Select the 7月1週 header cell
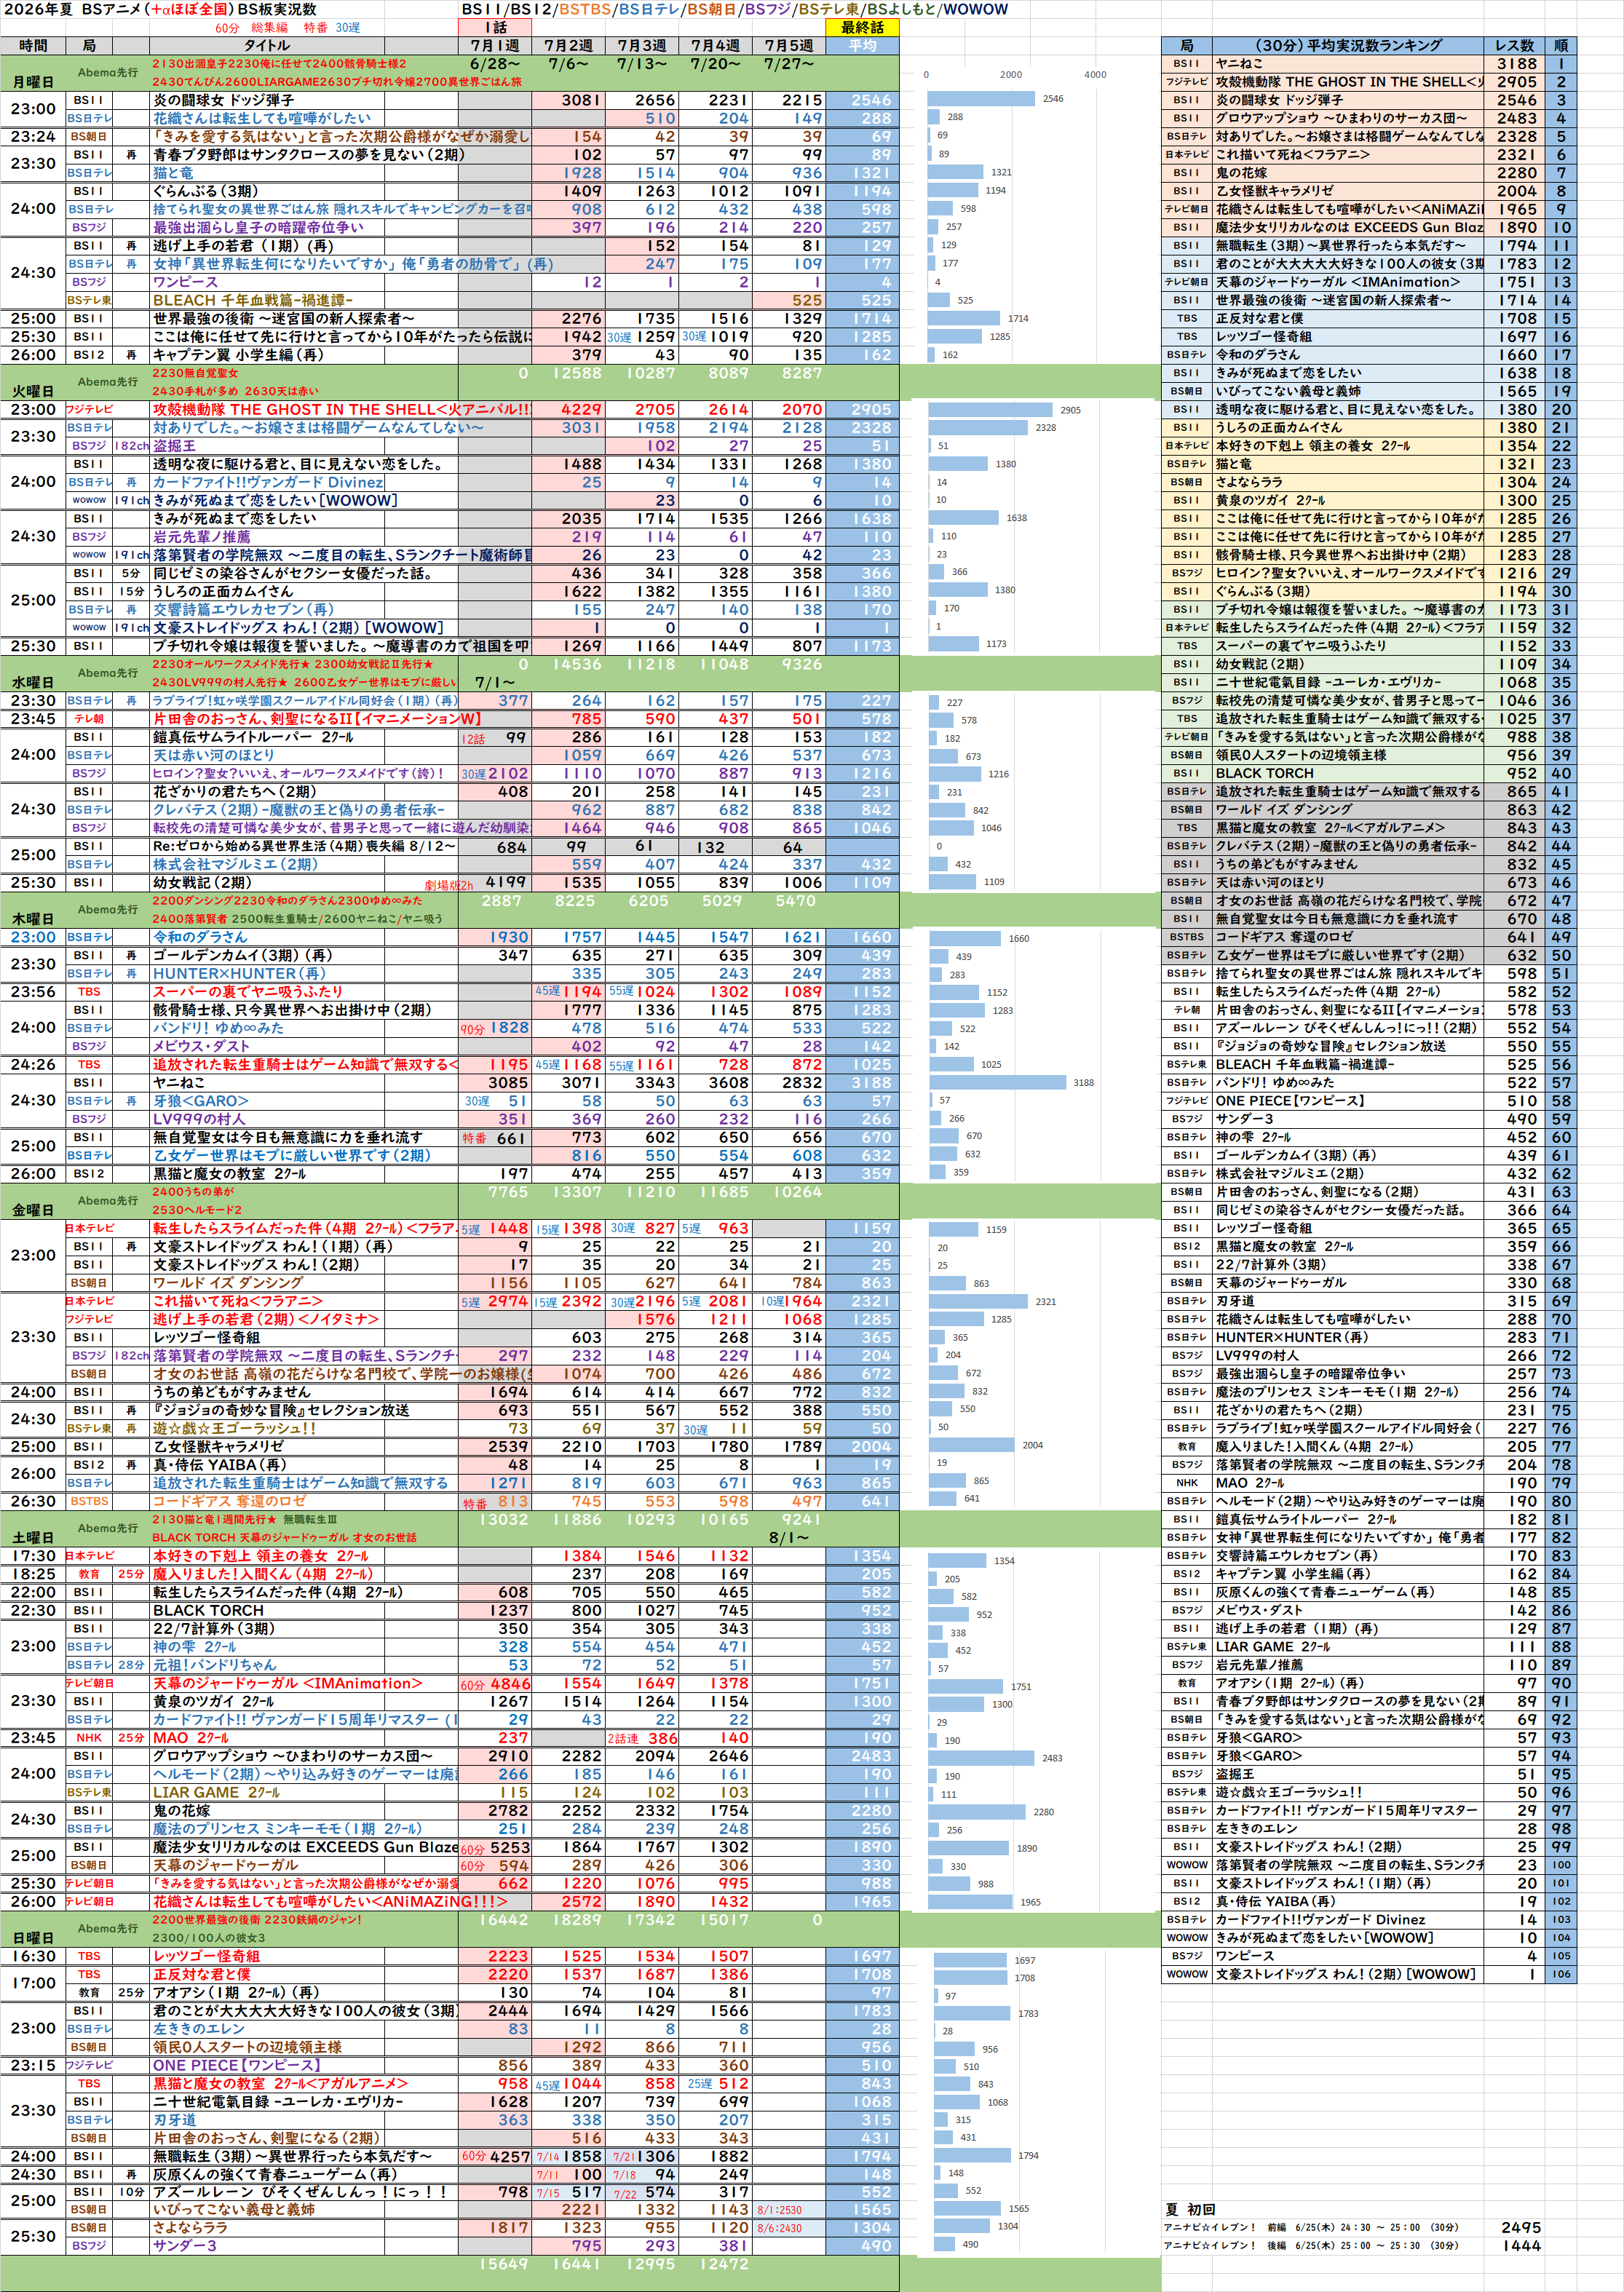Screen dimensions: 1624x2292 (495, 46)
